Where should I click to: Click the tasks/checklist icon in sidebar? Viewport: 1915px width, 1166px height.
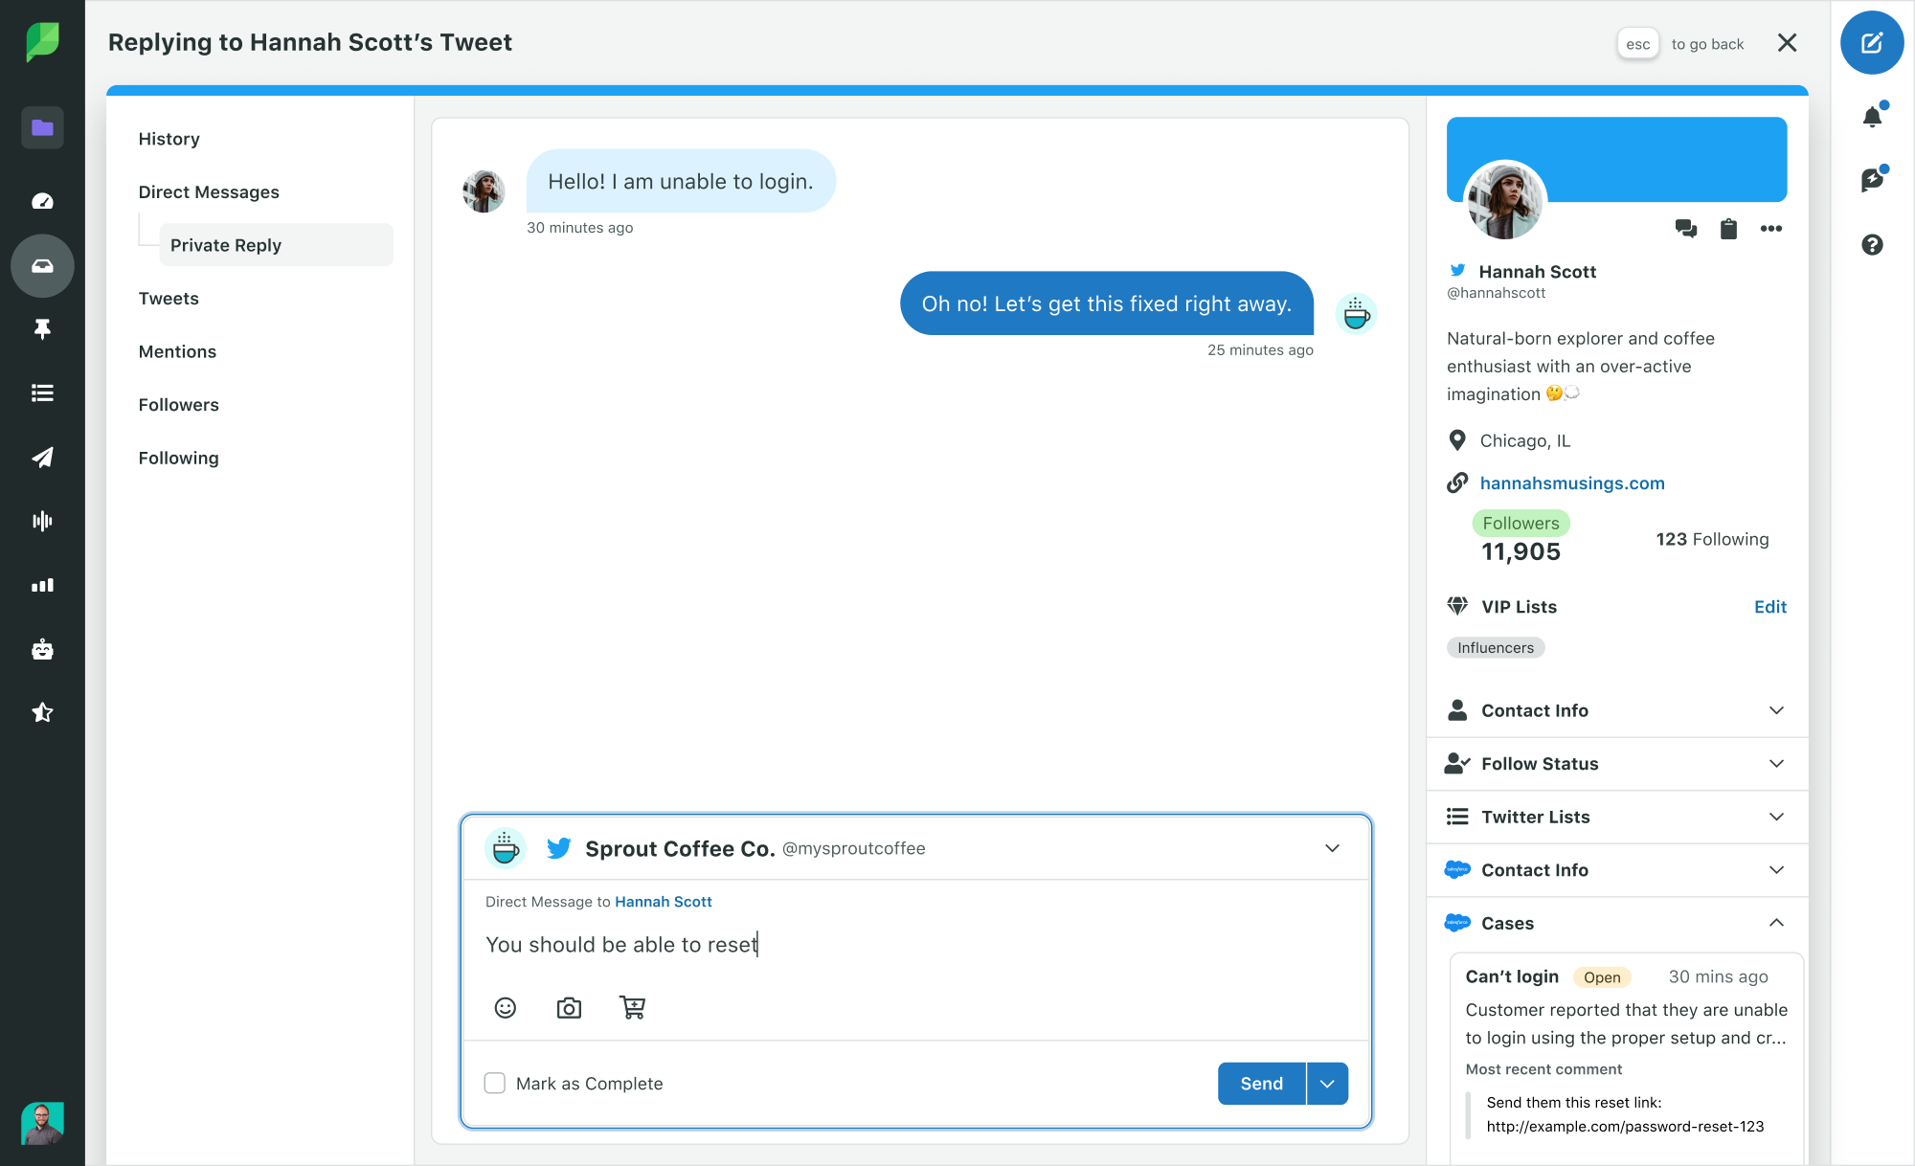pyautogui.click(x=41, y=392)
